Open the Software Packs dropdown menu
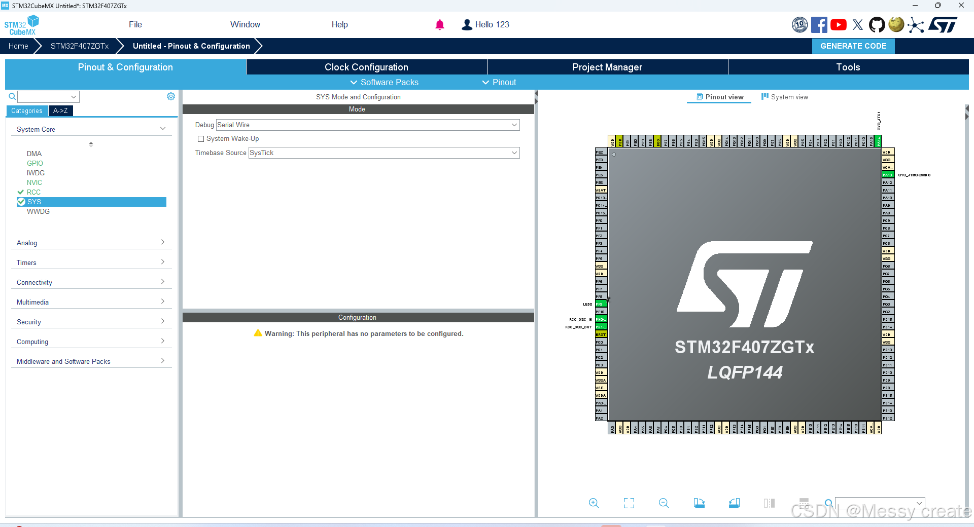 coord(385,82)
